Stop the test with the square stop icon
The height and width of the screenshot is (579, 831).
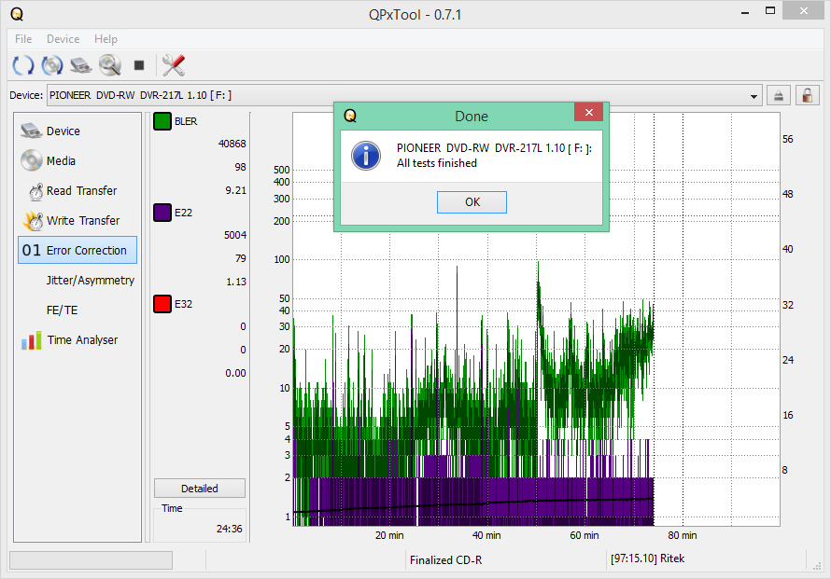(x=139, y=65)
